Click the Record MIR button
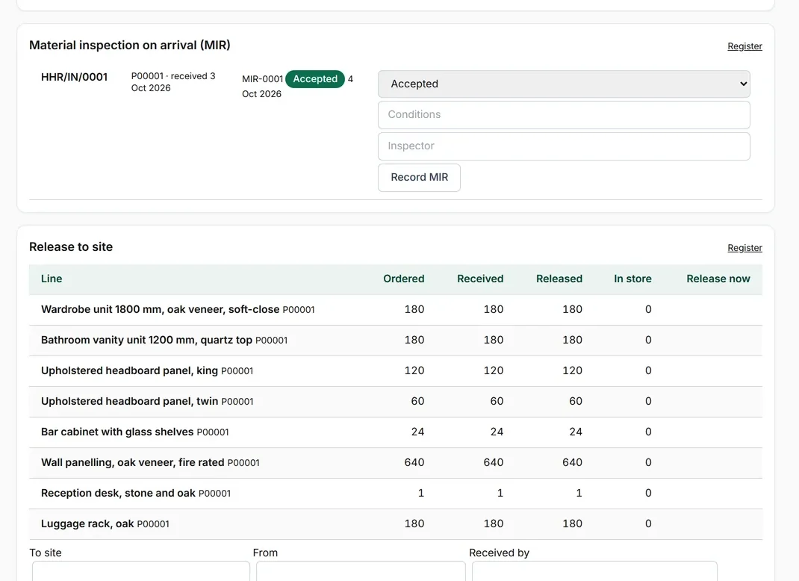The image size is (799, 581). (x=419, y=177)
